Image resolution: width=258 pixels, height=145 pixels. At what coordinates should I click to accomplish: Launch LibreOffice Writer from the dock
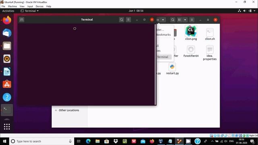(x=7, y=72)
